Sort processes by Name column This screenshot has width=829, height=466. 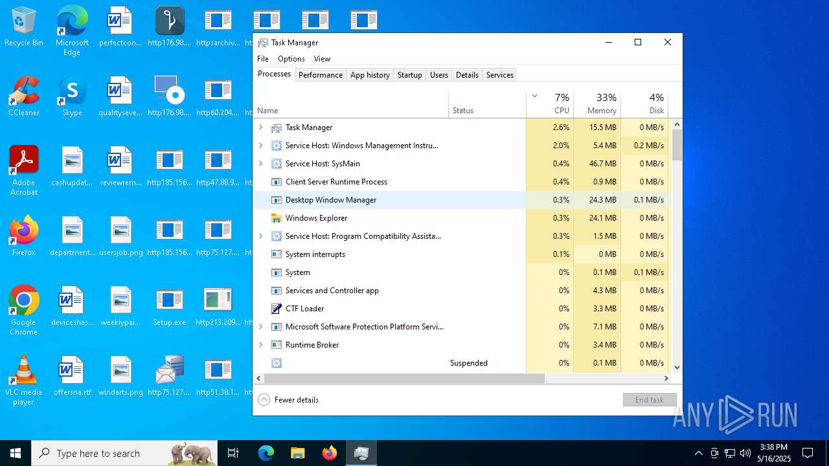350,105
